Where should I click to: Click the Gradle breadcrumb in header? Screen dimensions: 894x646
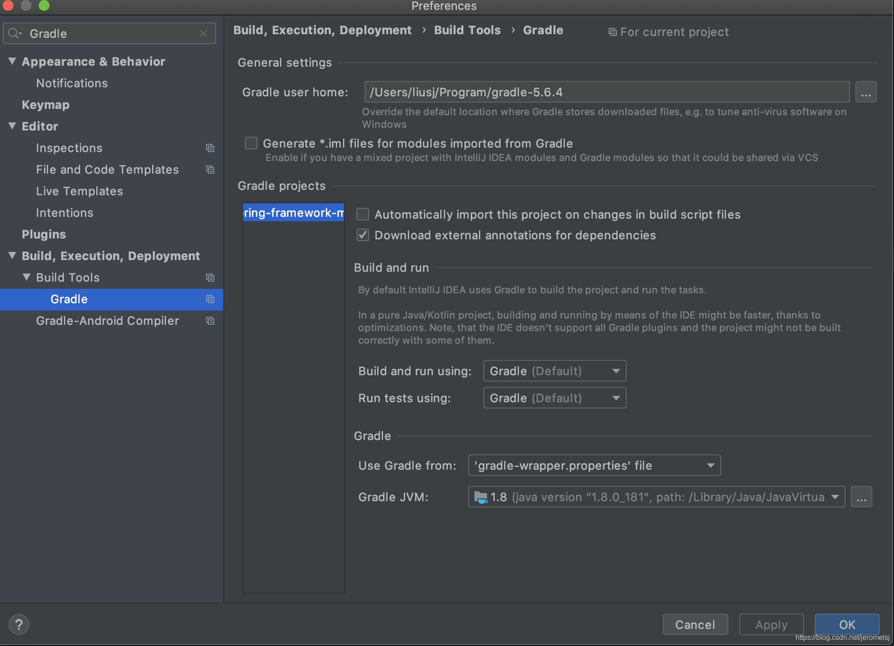pyautogui.click(x=543, y=30)
